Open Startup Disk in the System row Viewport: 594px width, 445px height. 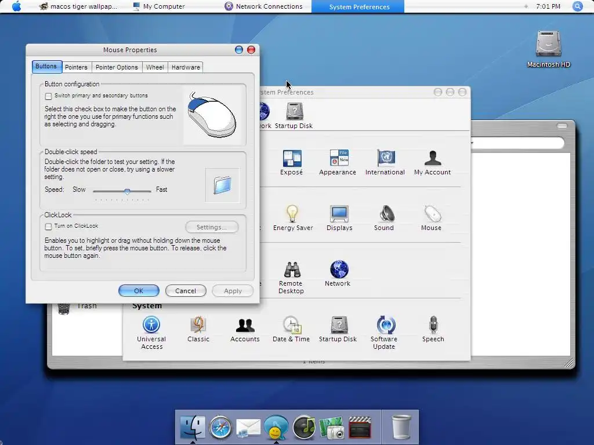click(x=338, y=329)
